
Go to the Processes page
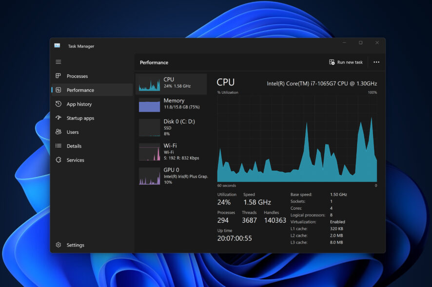tap(92, 76)
